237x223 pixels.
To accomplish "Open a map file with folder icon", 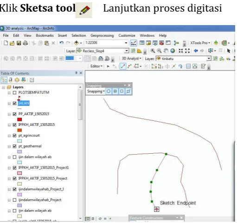I will 12,43.
